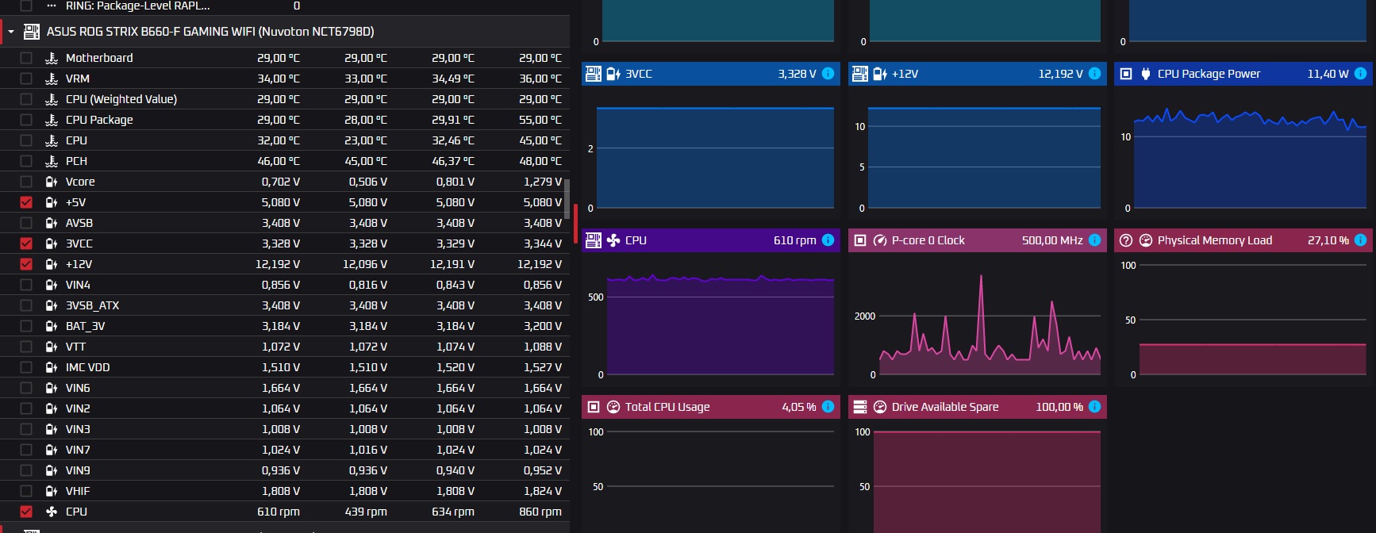This screenshot has width=1376, height=533.
Task: Select the VTT voltage row label
Action: pos(75,347)
